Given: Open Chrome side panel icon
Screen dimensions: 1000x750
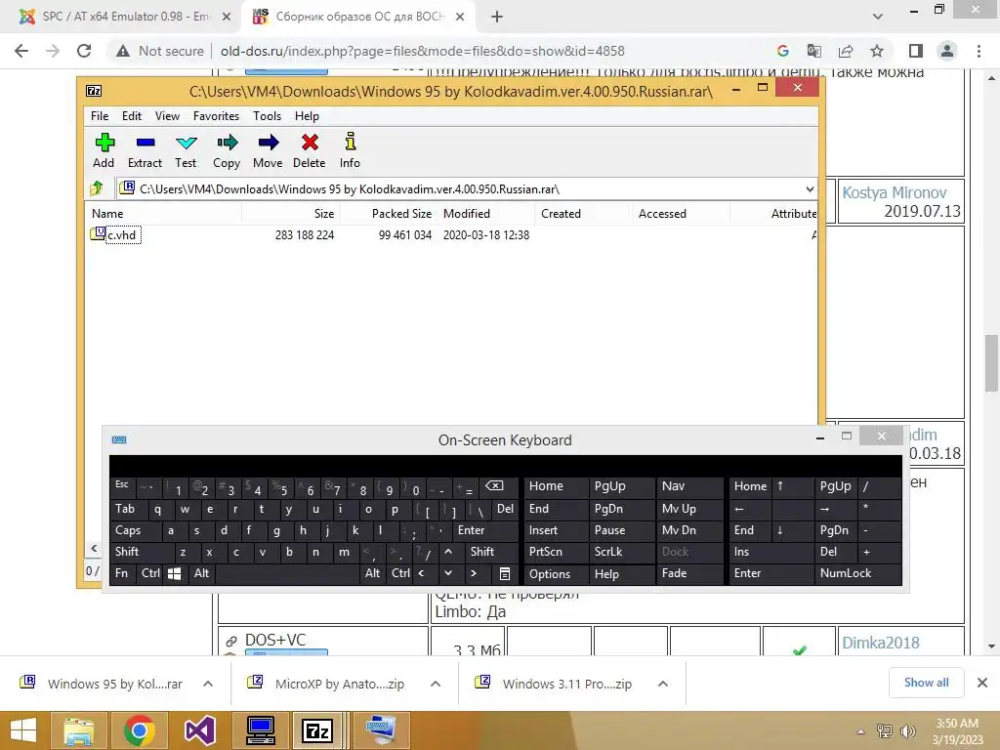Looking at the screenshot, I should point(916,51).
